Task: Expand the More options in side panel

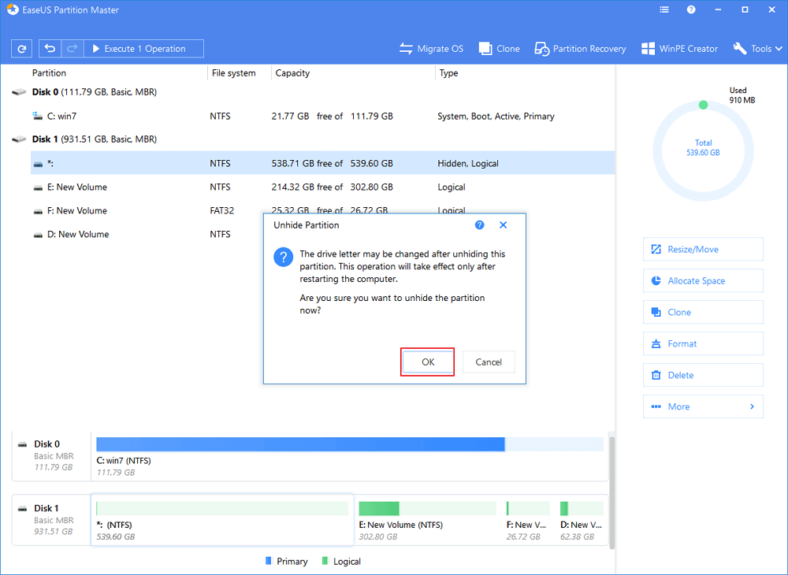Action: click(703, 406)
